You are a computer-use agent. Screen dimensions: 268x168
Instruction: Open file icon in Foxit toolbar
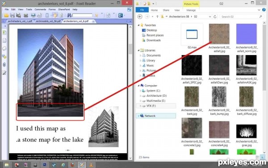point(6,15)
